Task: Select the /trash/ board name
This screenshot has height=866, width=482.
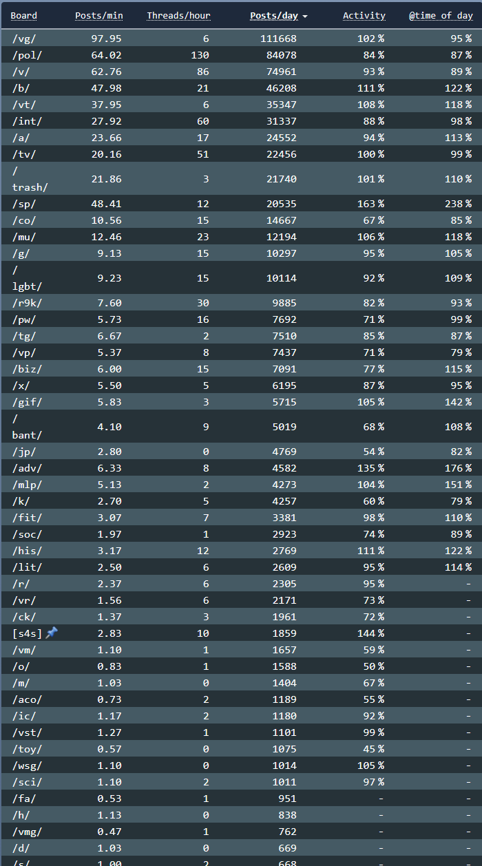Action: tap(30, 179)
